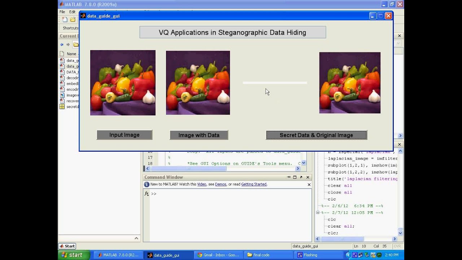Sort by the Name column header
The width and height of the screenshot is (462, 260).
[x=71, y=54]
